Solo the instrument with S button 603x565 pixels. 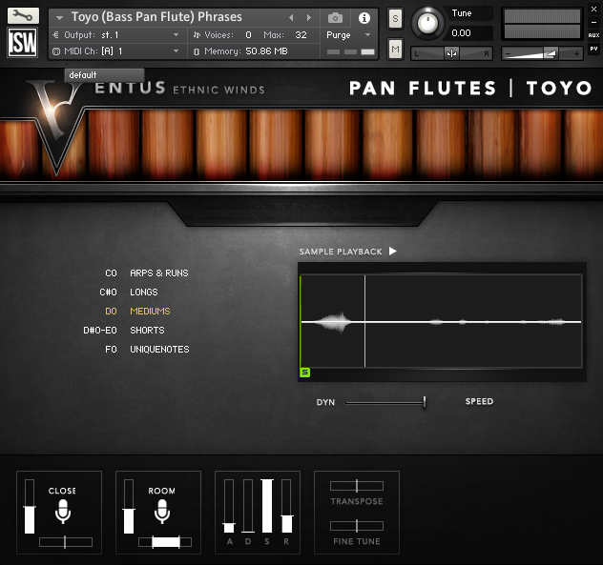click(x=395, y=18)
